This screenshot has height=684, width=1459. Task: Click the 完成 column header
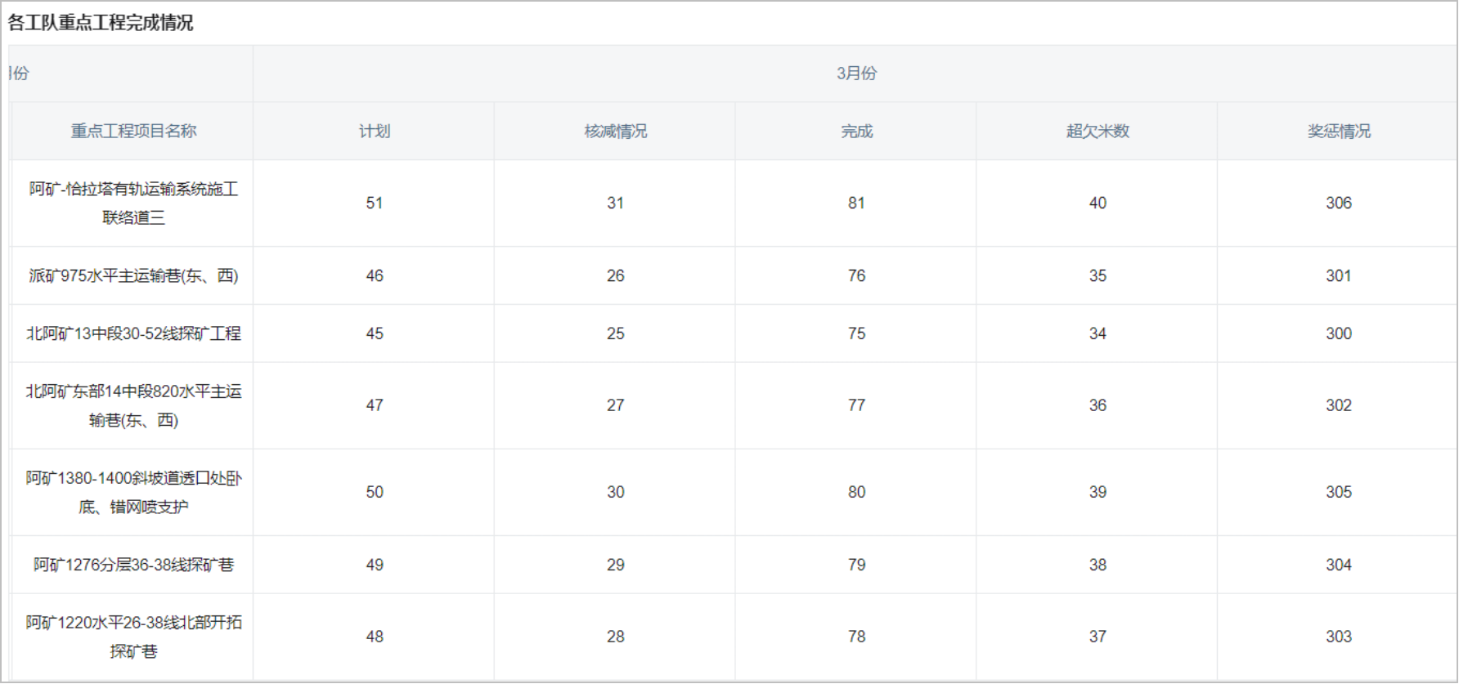coord(856,131)
